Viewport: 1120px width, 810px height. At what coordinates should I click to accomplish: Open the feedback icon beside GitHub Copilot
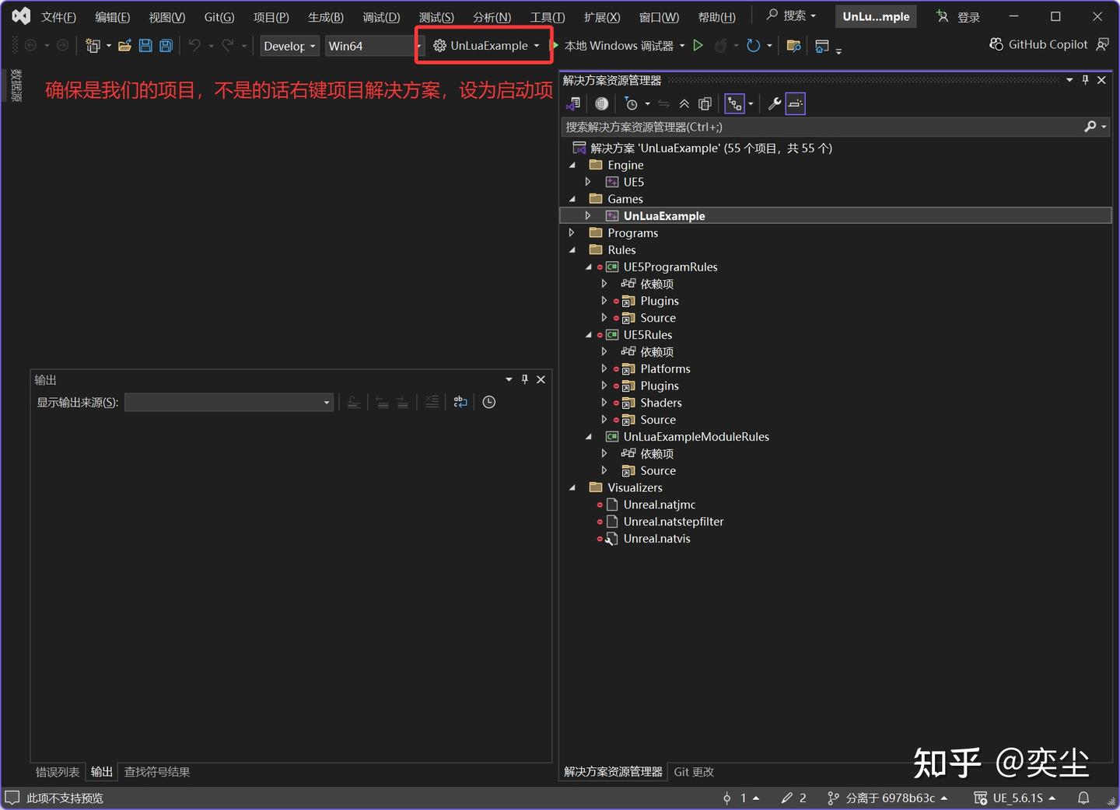[1102, 45]
